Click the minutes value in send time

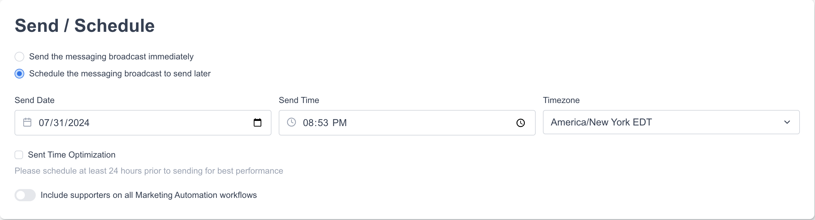click(x=323, y=123)
